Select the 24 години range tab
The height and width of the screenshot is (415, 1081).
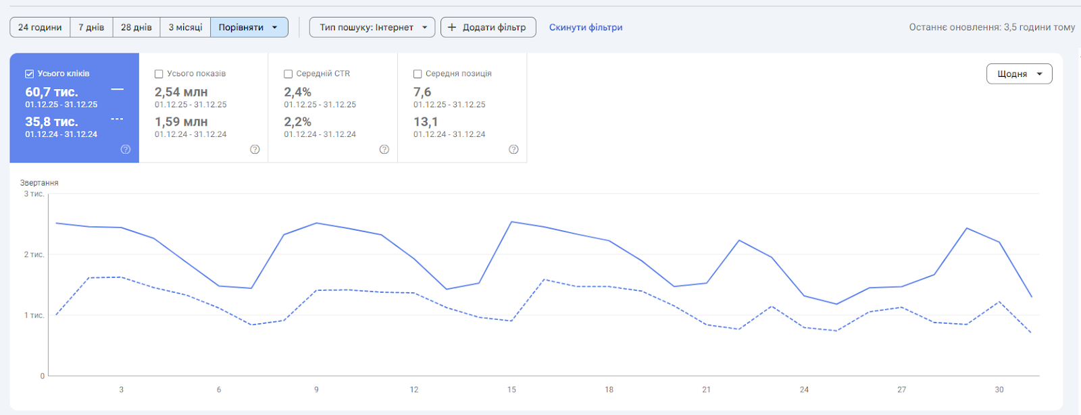click(x=40, y=27)
